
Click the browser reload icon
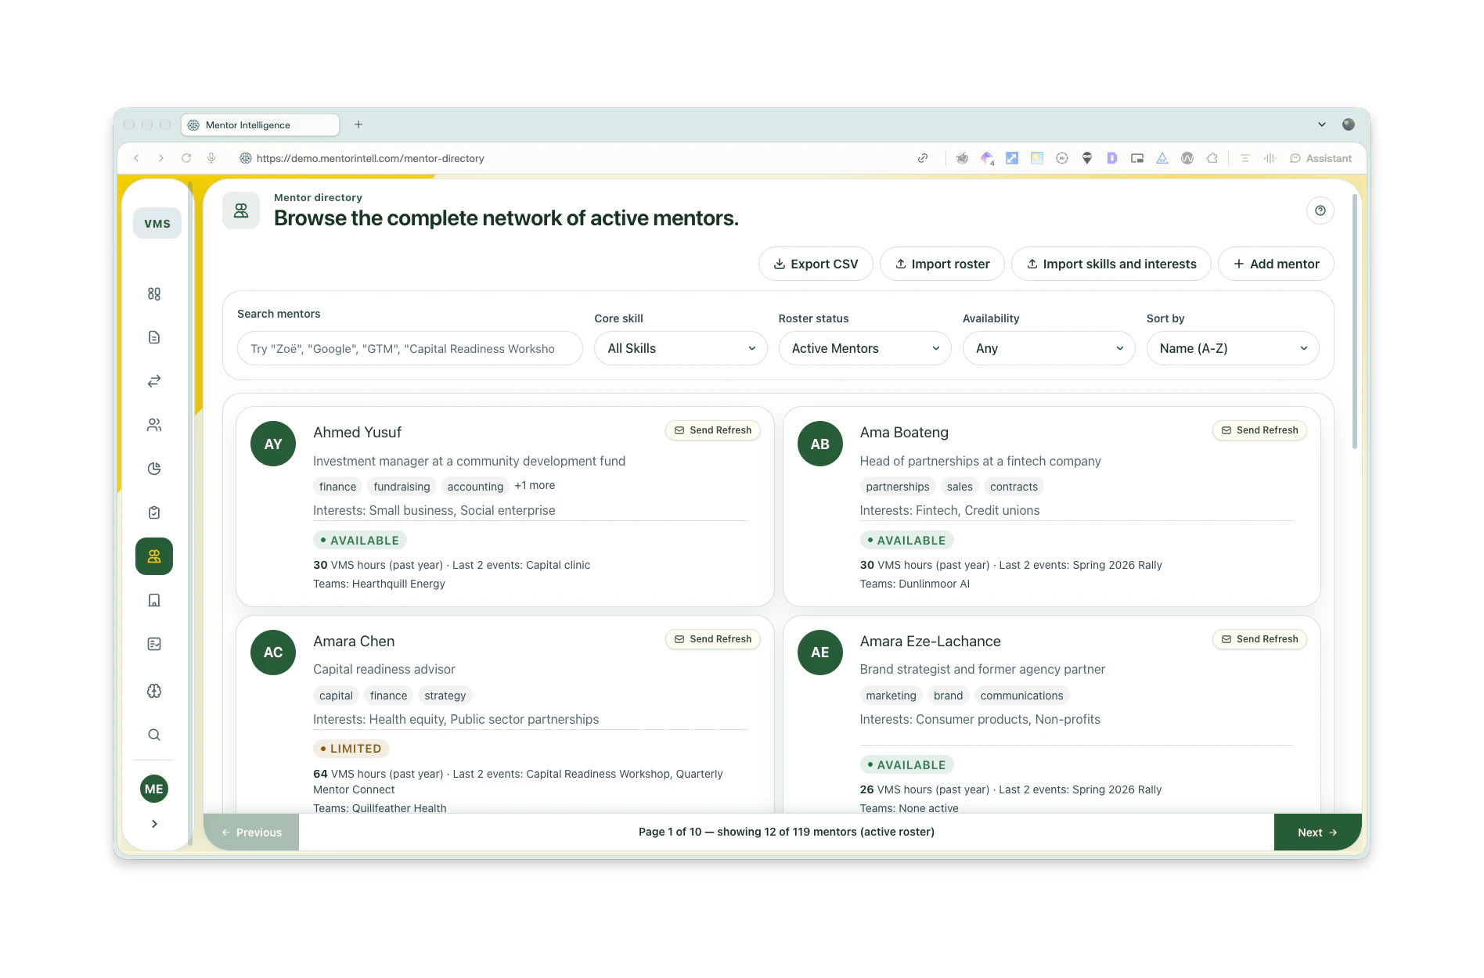click(x=186, y=158)
